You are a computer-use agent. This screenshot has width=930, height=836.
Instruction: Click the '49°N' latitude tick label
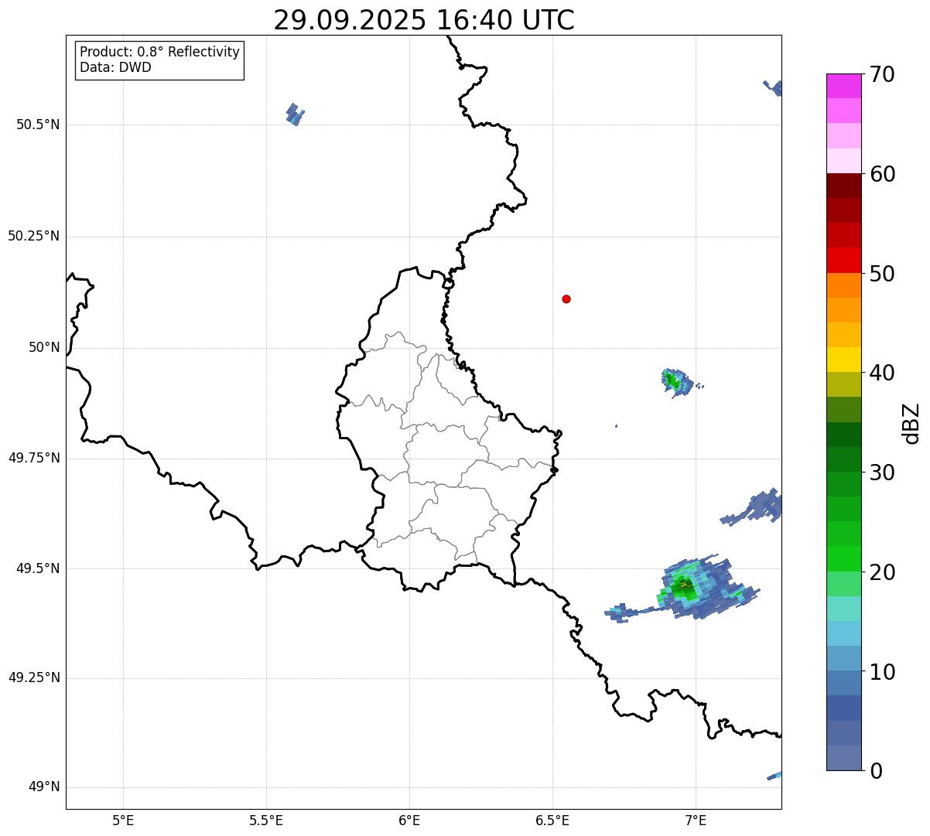[44, 787]
